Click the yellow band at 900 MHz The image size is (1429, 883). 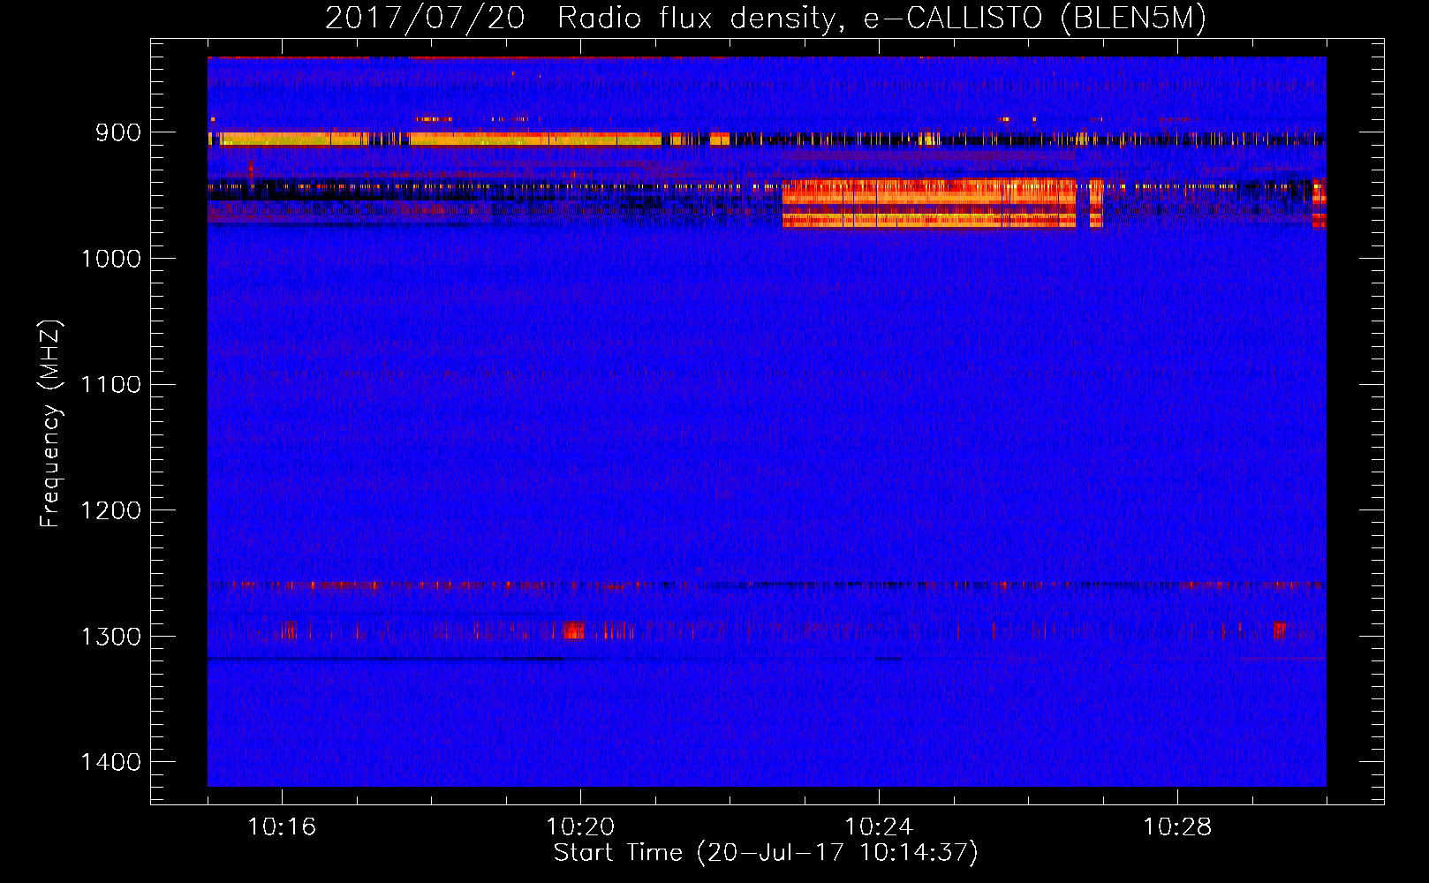click(435, 139)
